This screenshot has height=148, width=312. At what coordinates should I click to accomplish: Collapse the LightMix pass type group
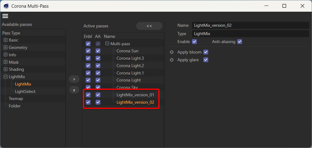point(6,77)
